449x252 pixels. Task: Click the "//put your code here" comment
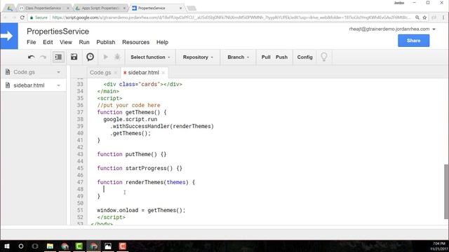coord(128,106)
